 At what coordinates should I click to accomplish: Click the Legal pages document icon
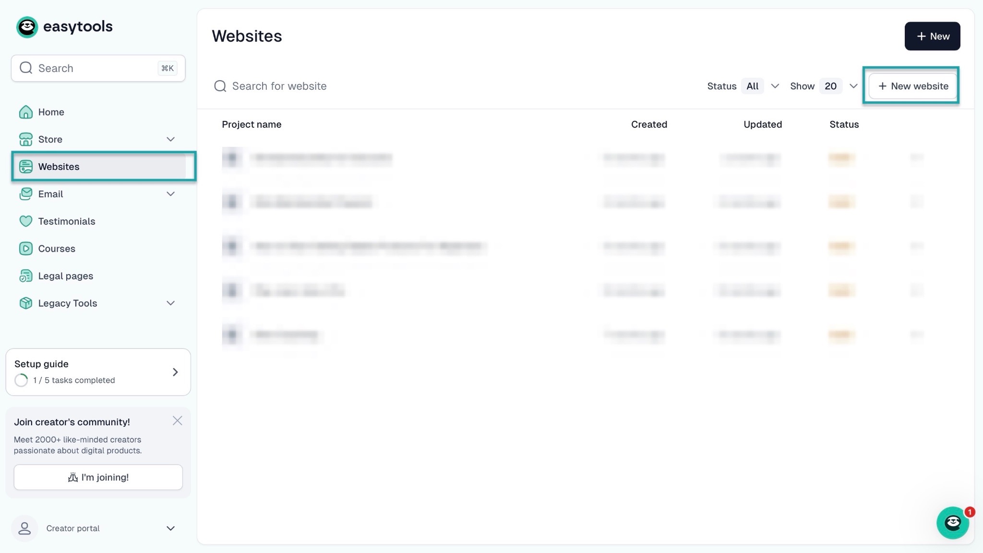25,276
